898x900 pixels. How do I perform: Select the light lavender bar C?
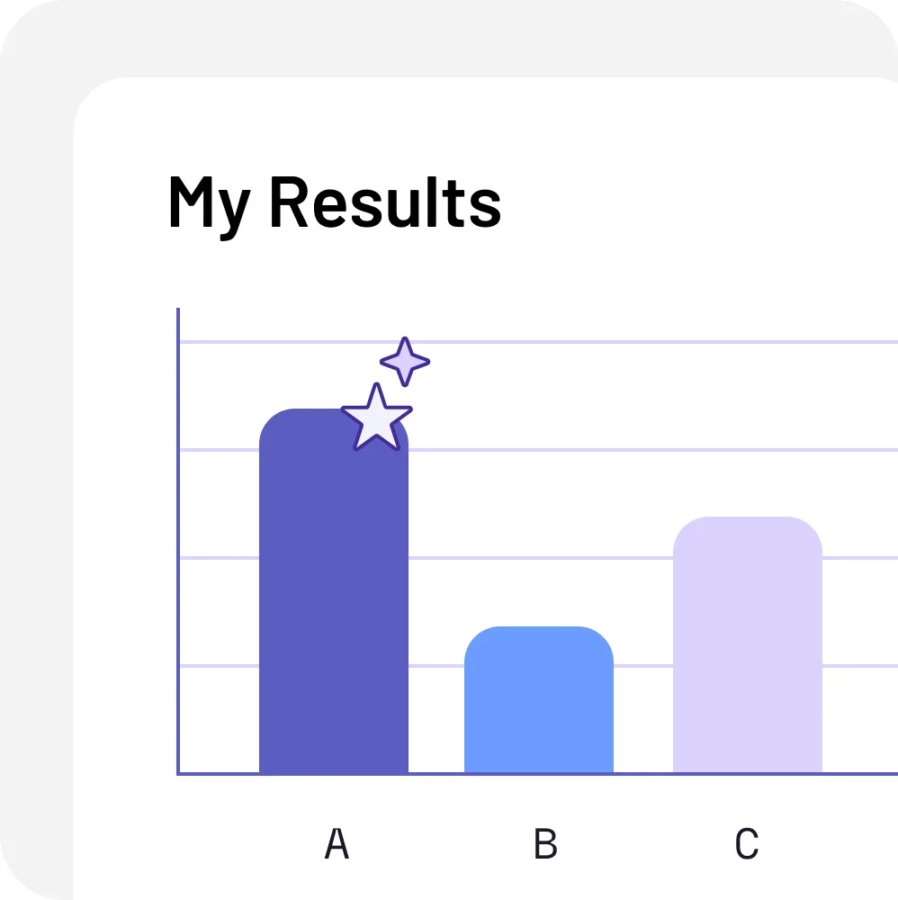pos(747,644)
